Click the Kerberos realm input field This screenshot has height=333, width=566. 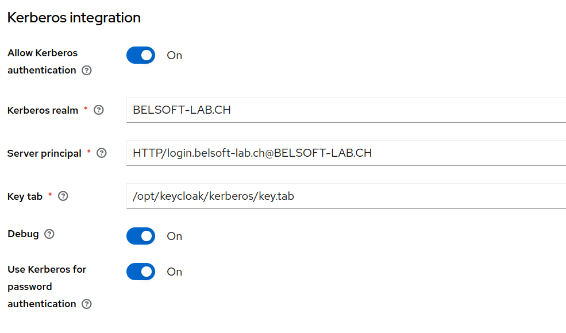(346, 110)
